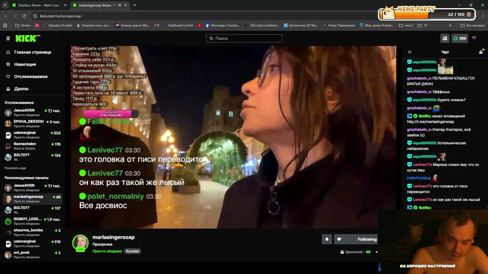Toggle stream notifications bell
Screen dimensions: 488x274
point(327,239)
